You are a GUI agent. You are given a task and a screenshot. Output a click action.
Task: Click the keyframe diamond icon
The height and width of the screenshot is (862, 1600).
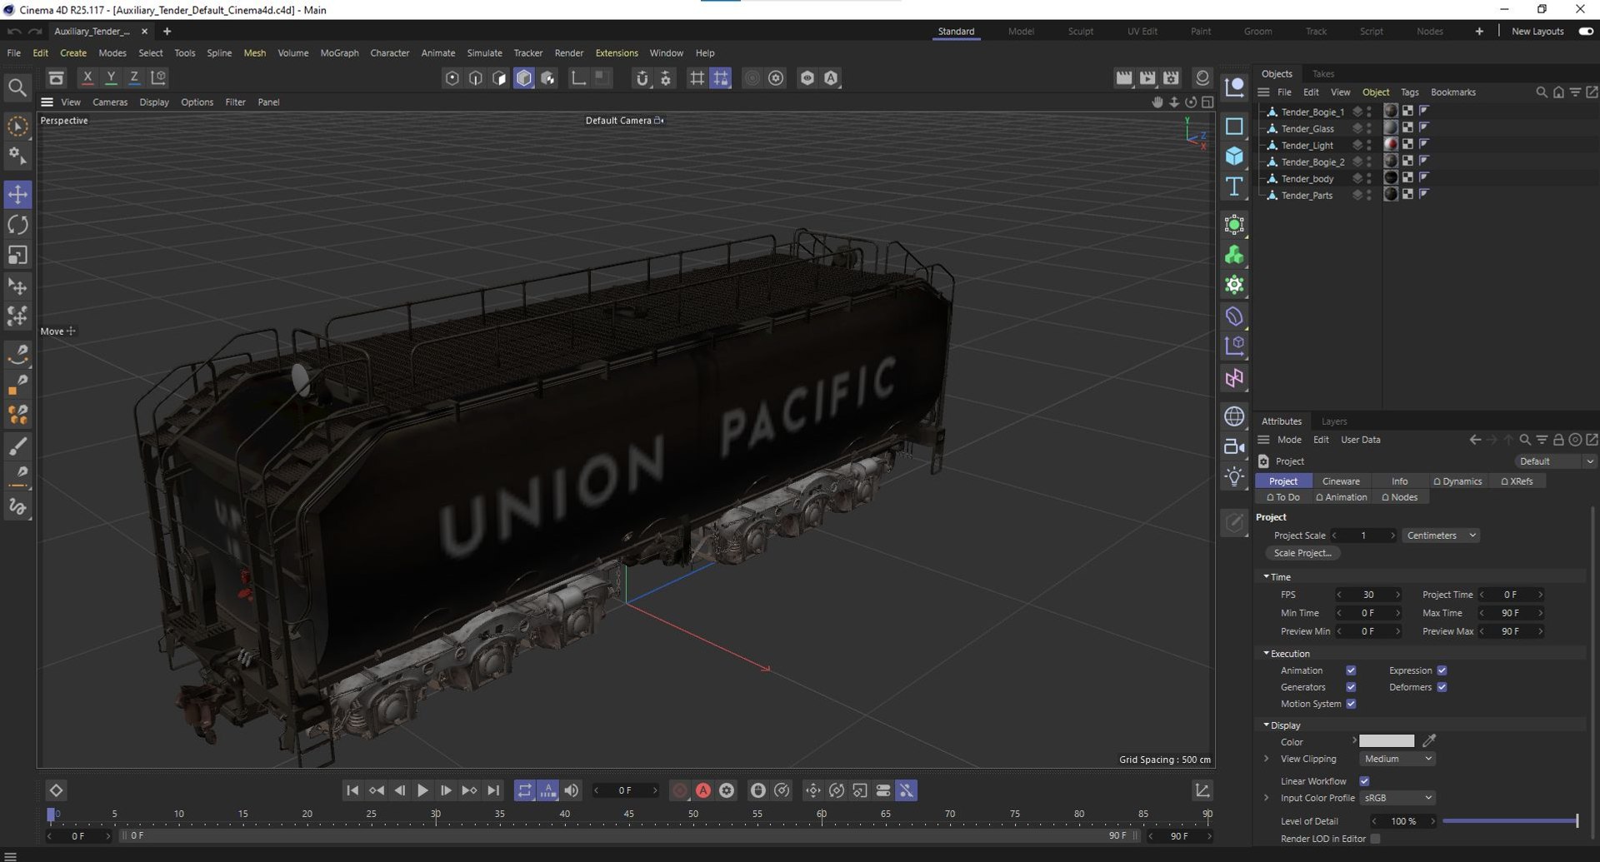(x=56, y=790)
